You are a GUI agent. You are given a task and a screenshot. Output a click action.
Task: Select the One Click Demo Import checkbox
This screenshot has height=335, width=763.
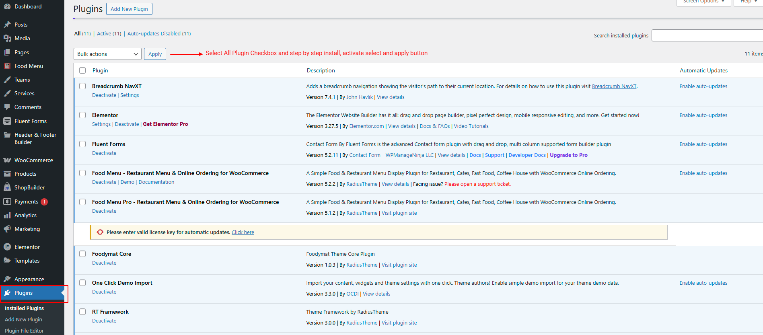point(82,283)
